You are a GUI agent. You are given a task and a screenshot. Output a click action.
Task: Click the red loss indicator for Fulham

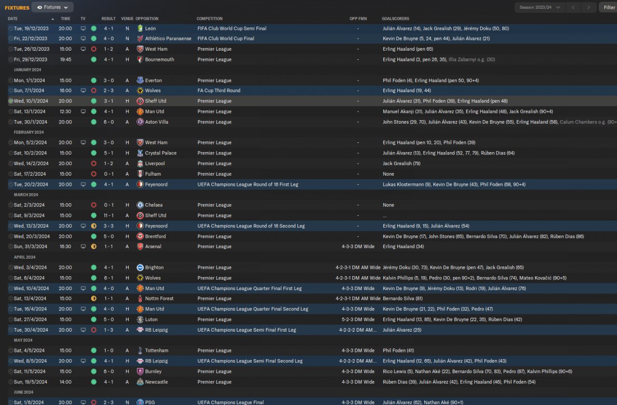click(x=94, y=174)
